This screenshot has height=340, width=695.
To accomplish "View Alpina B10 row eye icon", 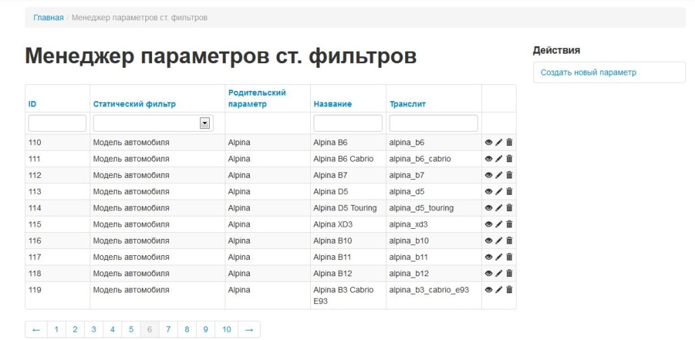I will pyautogui.click(x=489, y=241).
